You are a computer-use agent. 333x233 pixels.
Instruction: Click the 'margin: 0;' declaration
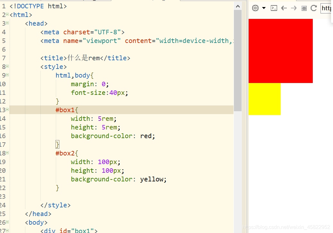click(x=90, y=84)
